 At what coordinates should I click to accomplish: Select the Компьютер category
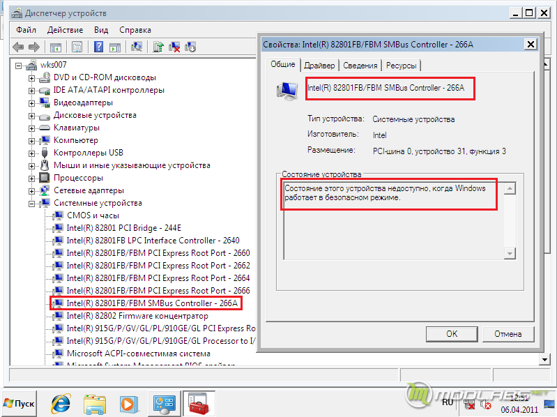76,140
